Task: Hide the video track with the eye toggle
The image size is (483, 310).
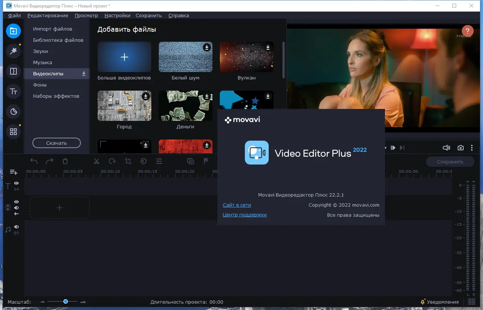Action: [16, 201]
